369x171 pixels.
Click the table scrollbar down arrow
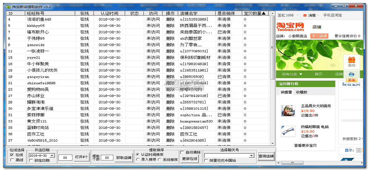tap(272, 143)
